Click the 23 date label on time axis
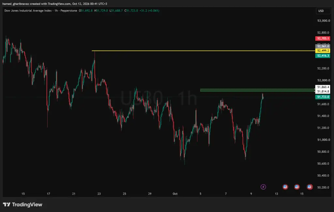 (x=99, y=194)
